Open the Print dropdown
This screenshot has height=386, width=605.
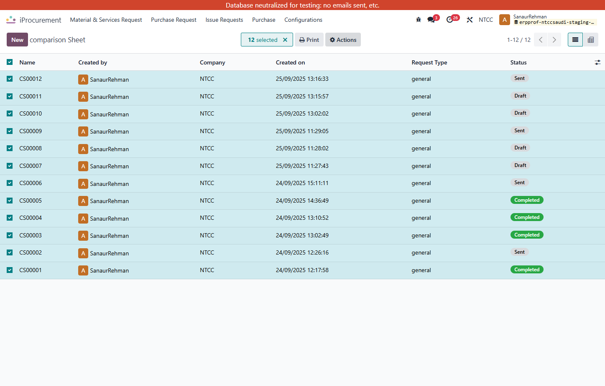(309, 40)
